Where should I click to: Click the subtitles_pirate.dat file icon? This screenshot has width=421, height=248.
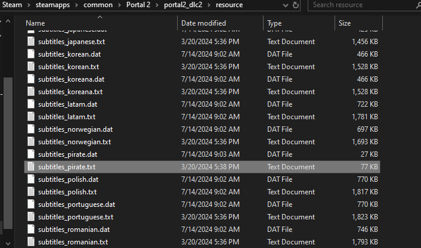(x=31, y=154)
